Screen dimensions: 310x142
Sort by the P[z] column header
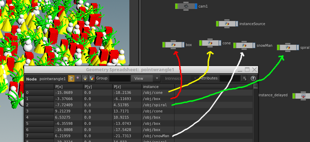click(x=127, y=87)
